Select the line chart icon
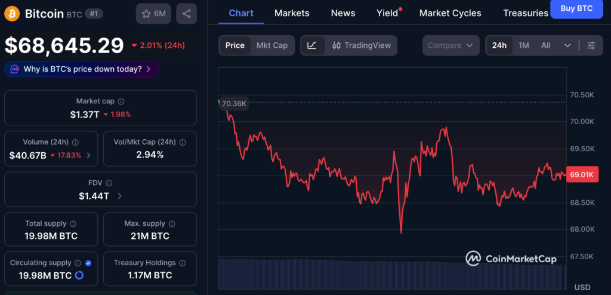611x295 pixels. tap(313, 45)
